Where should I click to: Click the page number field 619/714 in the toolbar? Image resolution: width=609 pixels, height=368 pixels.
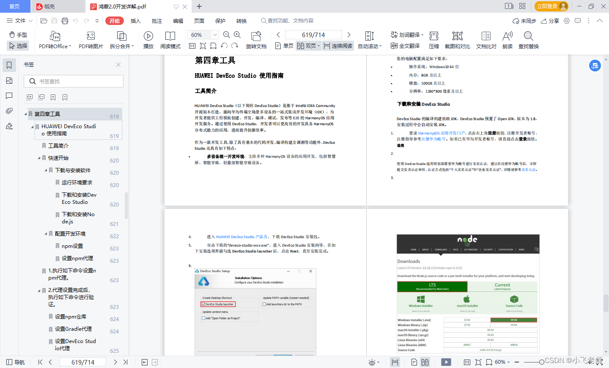[x=313, y=35]
